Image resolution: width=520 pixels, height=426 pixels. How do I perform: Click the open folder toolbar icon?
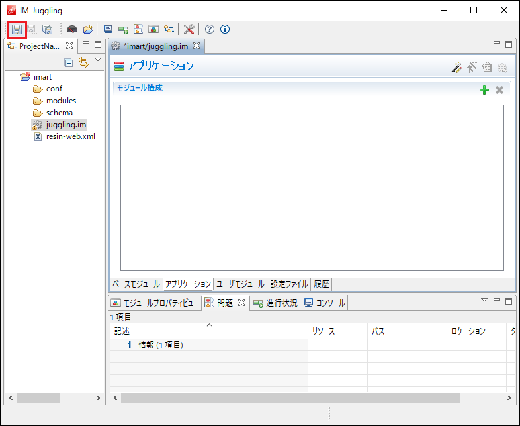coord(87,29)
